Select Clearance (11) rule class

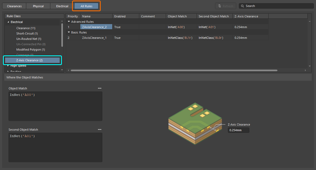[x=26, y=28]
